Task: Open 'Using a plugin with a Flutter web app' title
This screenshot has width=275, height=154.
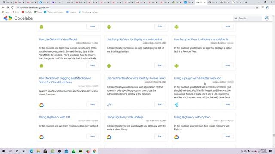Action: [x=198, y=78]
